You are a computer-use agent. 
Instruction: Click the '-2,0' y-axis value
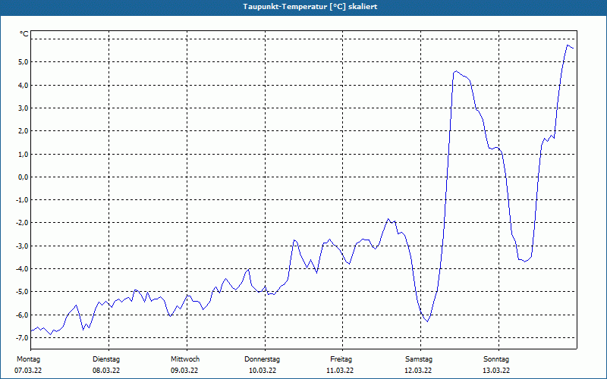[x=22, y=223]
